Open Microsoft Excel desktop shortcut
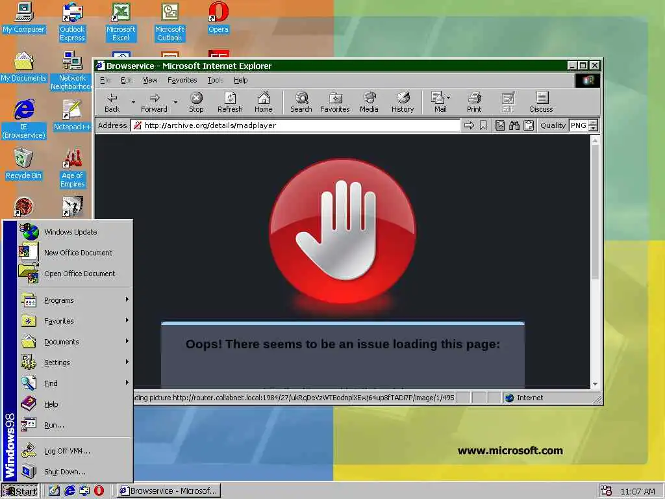This screenshot has width=665, height=499. [121, 21]
